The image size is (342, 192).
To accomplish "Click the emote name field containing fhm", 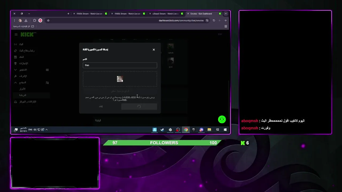I will click(x=120, y=65).
